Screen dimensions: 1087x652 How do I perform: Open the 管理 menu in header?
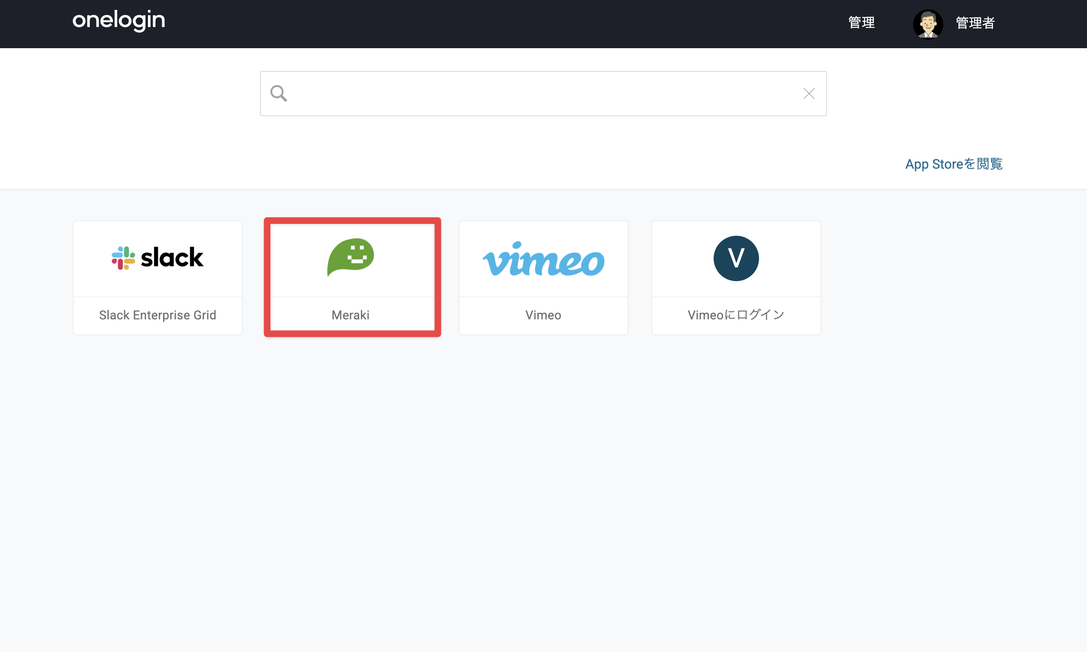[862, 23]
